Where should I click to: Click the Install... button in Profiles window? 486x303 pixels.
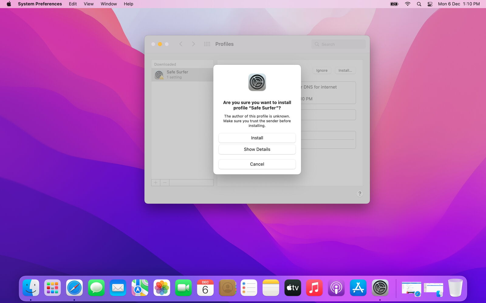[345, 71]
